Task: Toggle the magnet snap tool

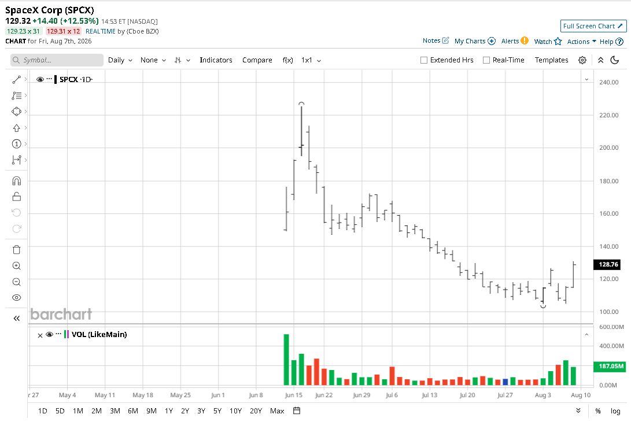Action: [17, 181]
